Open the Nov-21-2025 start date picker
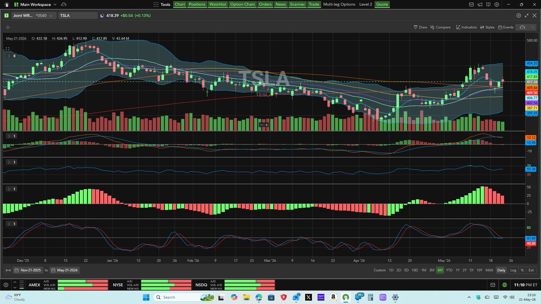 28,270
